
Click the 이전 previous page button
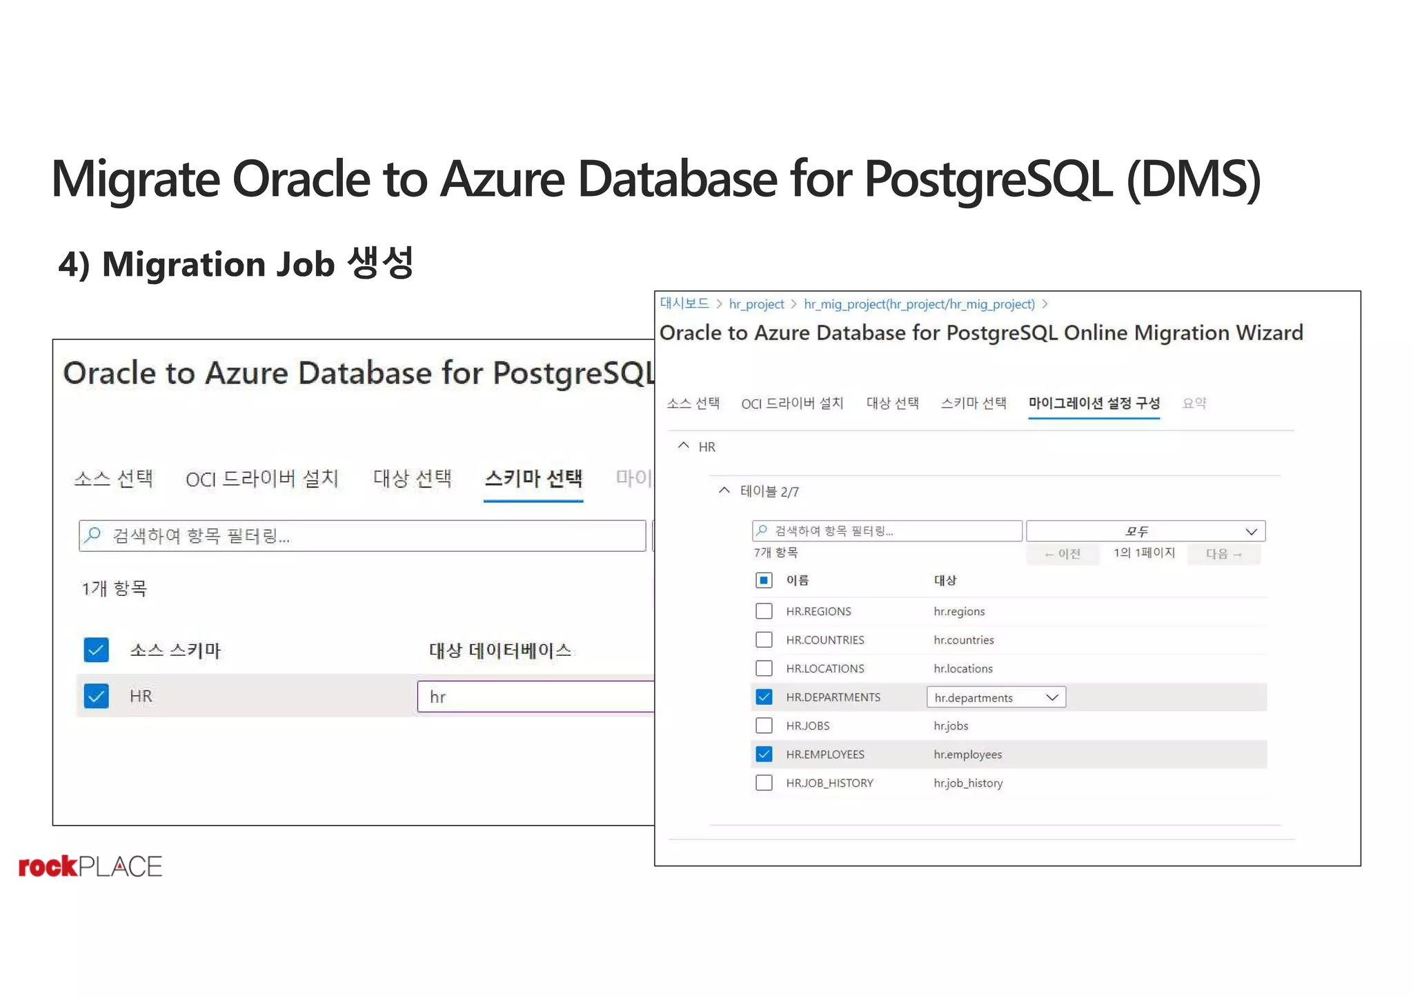(1063, 554)
